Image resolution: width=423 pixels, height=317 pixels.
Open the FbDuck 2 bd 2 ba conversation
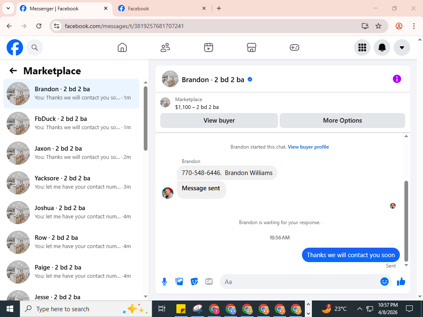(x=71, y=123)
